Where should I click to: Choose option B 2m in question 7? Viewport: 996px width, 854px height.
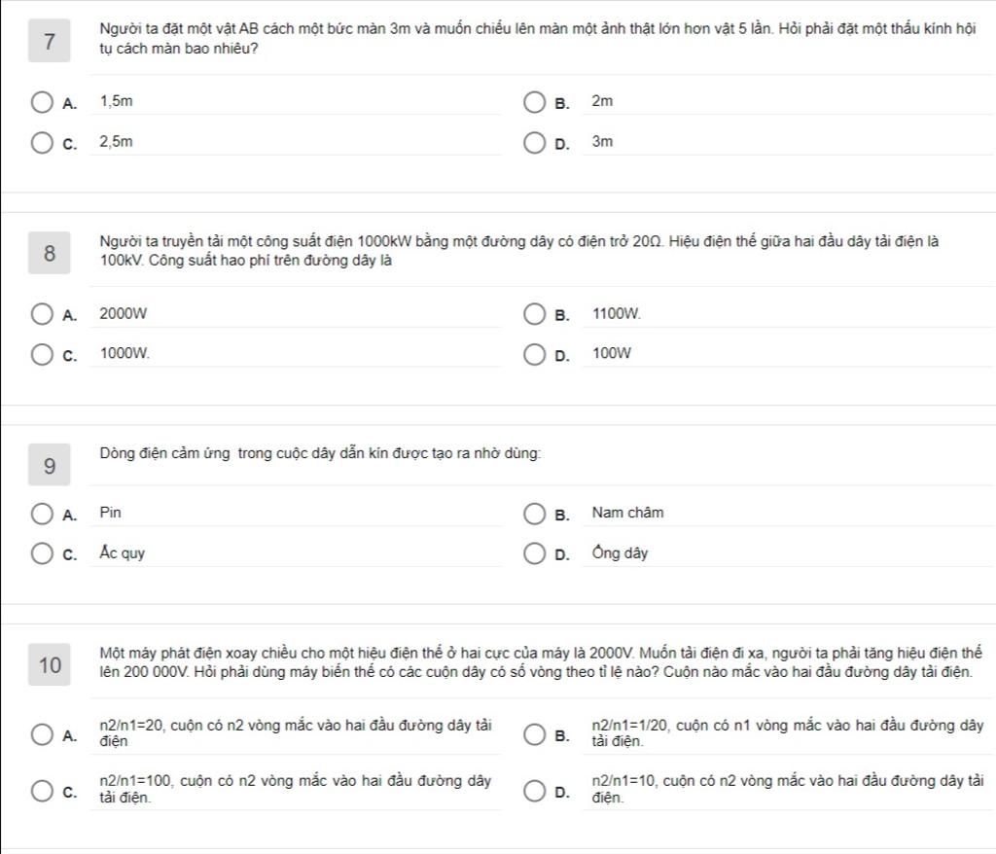click(534, 102)
